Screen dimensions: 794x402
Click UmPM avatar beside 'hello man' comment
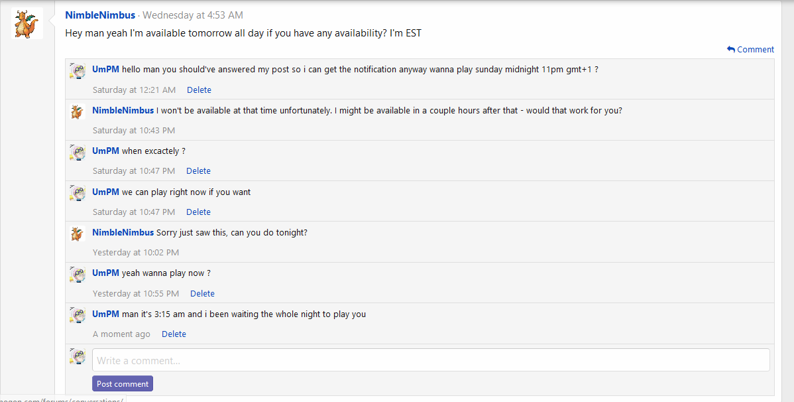coord(78,72)
